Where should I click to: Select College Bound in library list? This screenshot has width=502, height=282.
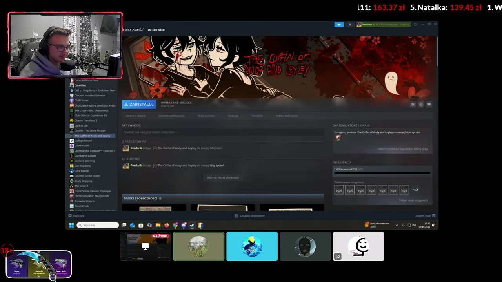[x=83, y=141]
